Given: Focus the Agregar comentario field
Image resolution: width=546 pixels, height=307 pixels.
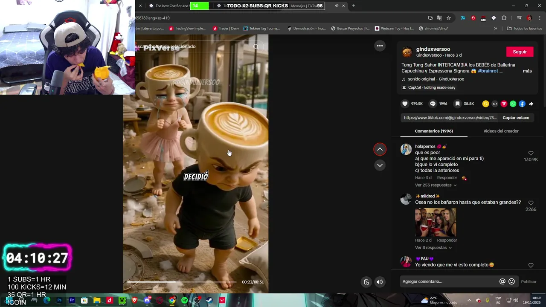Looking at the screenshot, I should (x=449, y=281).
